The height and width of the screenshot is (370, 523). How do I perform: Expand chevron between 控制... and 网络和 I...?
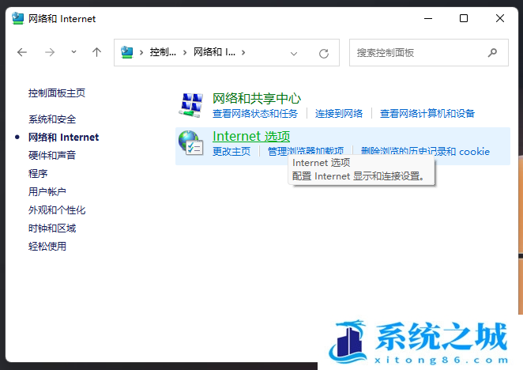coord(185,52)
